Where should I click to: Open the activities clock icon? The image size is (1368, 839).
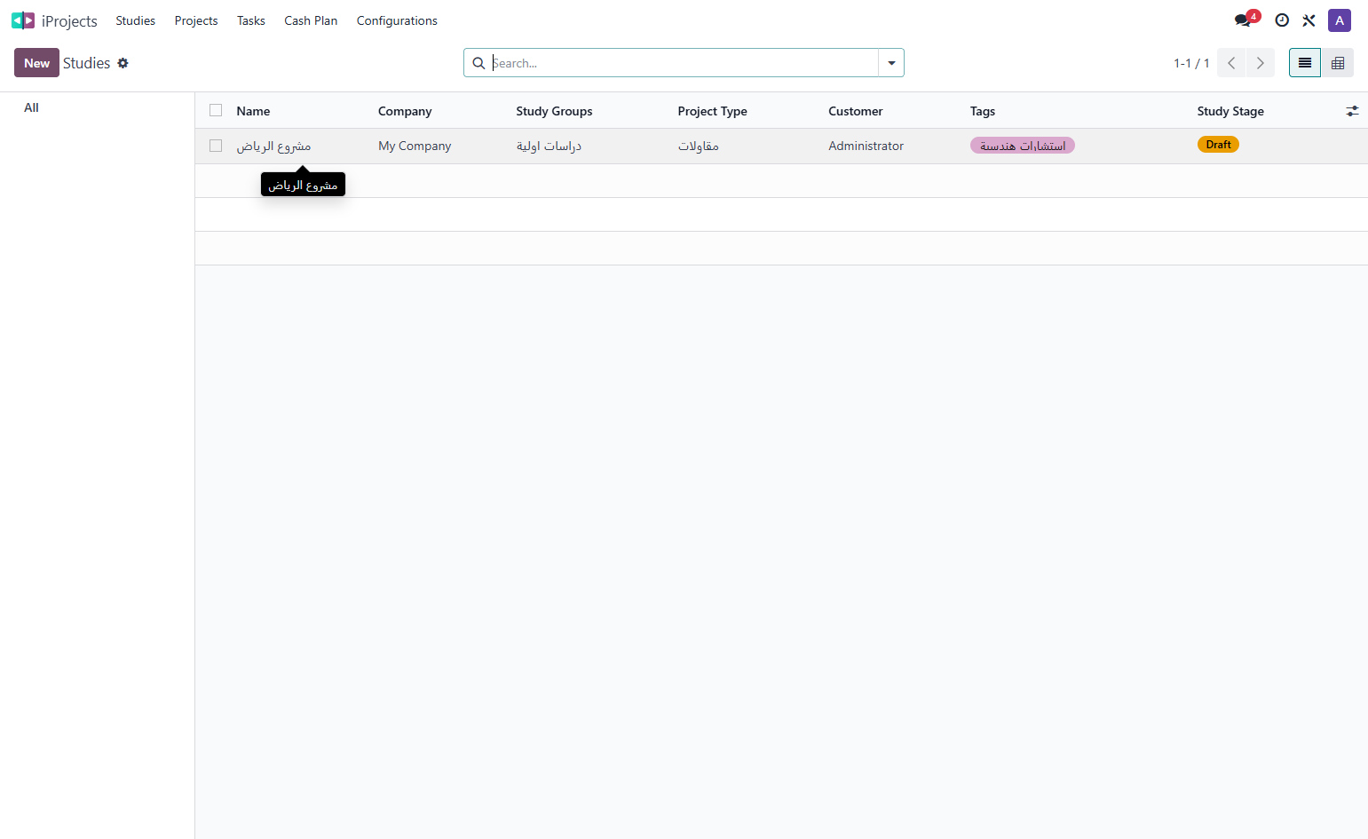point(1282,20)
